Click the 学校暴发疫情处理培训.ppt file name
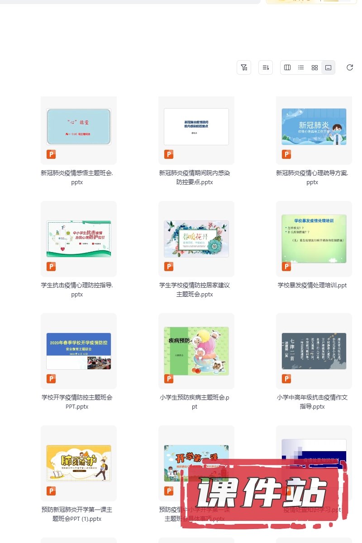Viewport: 362px width, 543px height. click(312, 286)
